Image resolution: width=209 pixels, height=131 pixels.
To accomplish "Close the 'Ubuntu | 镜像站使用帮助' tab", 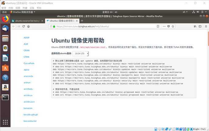I will [77, 21].
